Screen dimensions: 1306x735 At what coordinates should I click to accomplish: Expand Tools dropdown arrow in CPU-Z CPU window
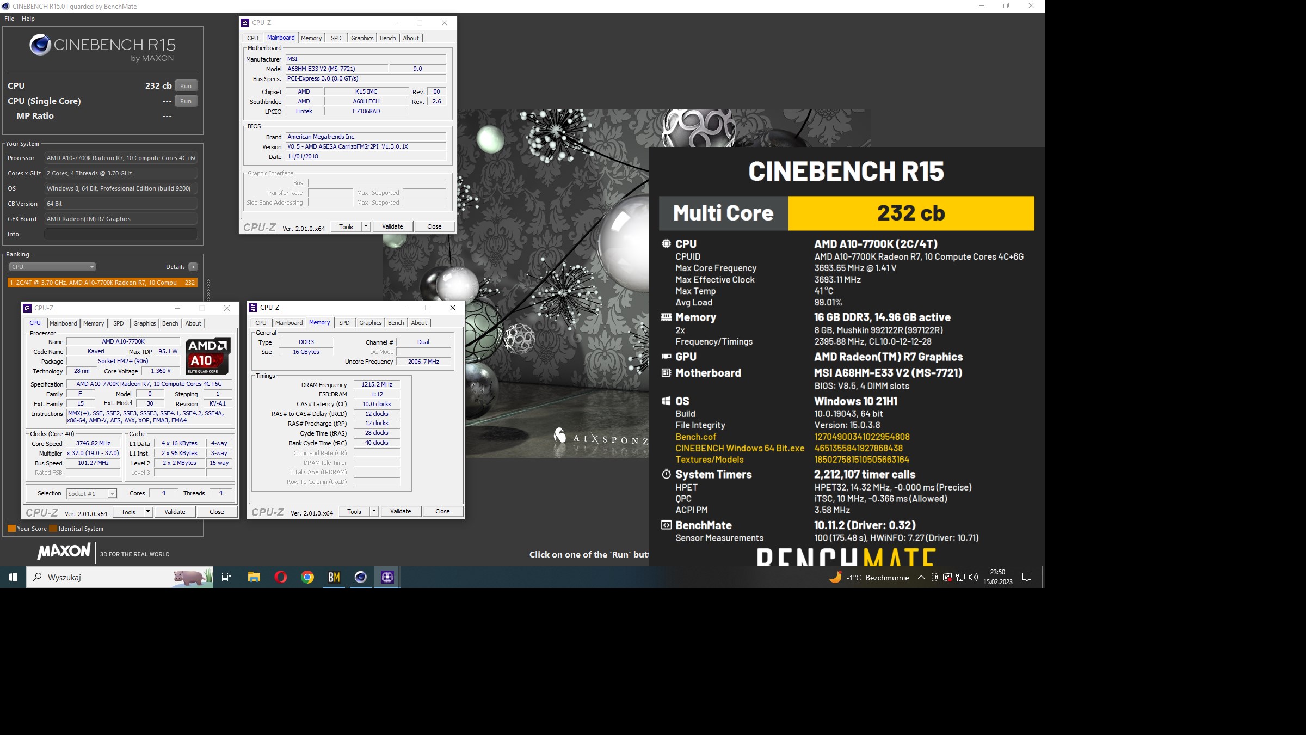point(148,512)
